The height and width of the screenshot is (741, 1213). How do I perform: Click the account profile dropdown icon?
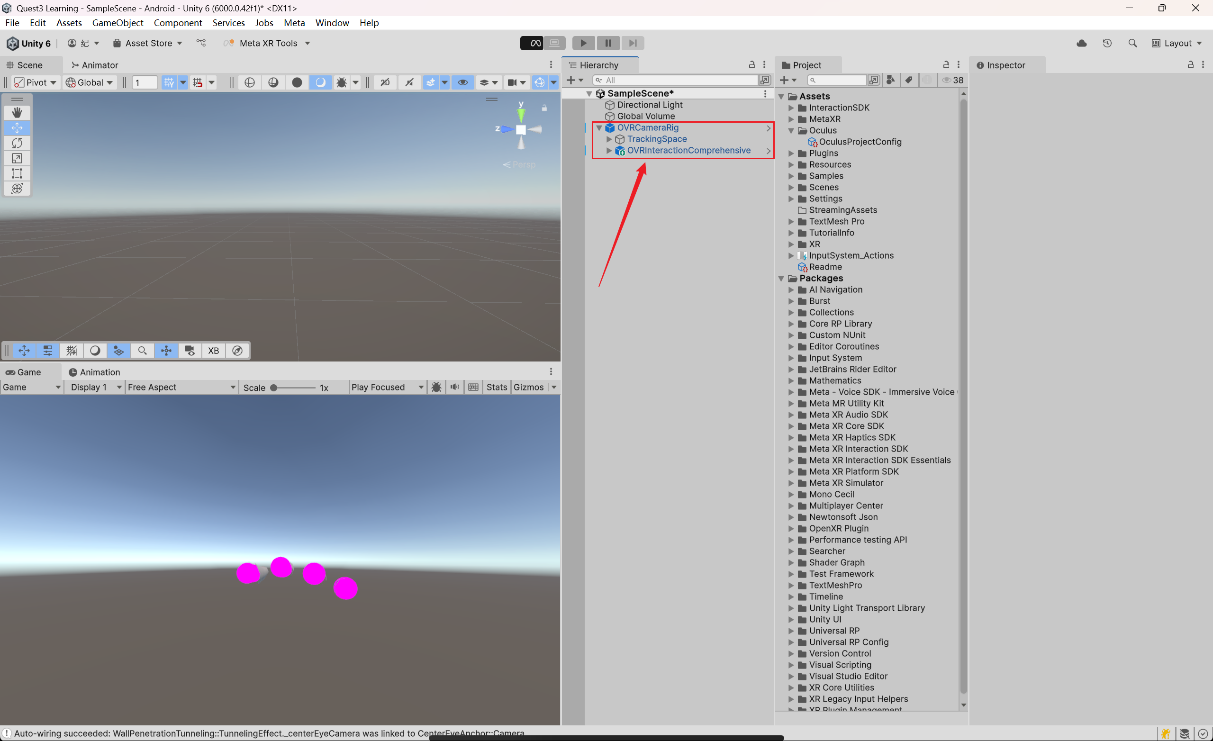click(x=83, y=43)
